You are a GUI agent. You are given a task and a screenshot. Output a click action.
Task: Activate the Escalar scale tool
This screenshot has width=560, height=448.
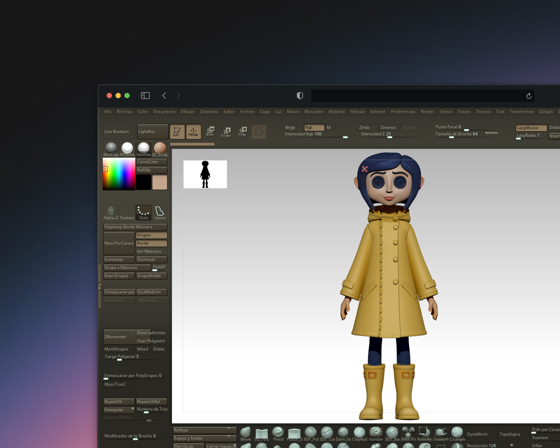click(x=226, y=132)
